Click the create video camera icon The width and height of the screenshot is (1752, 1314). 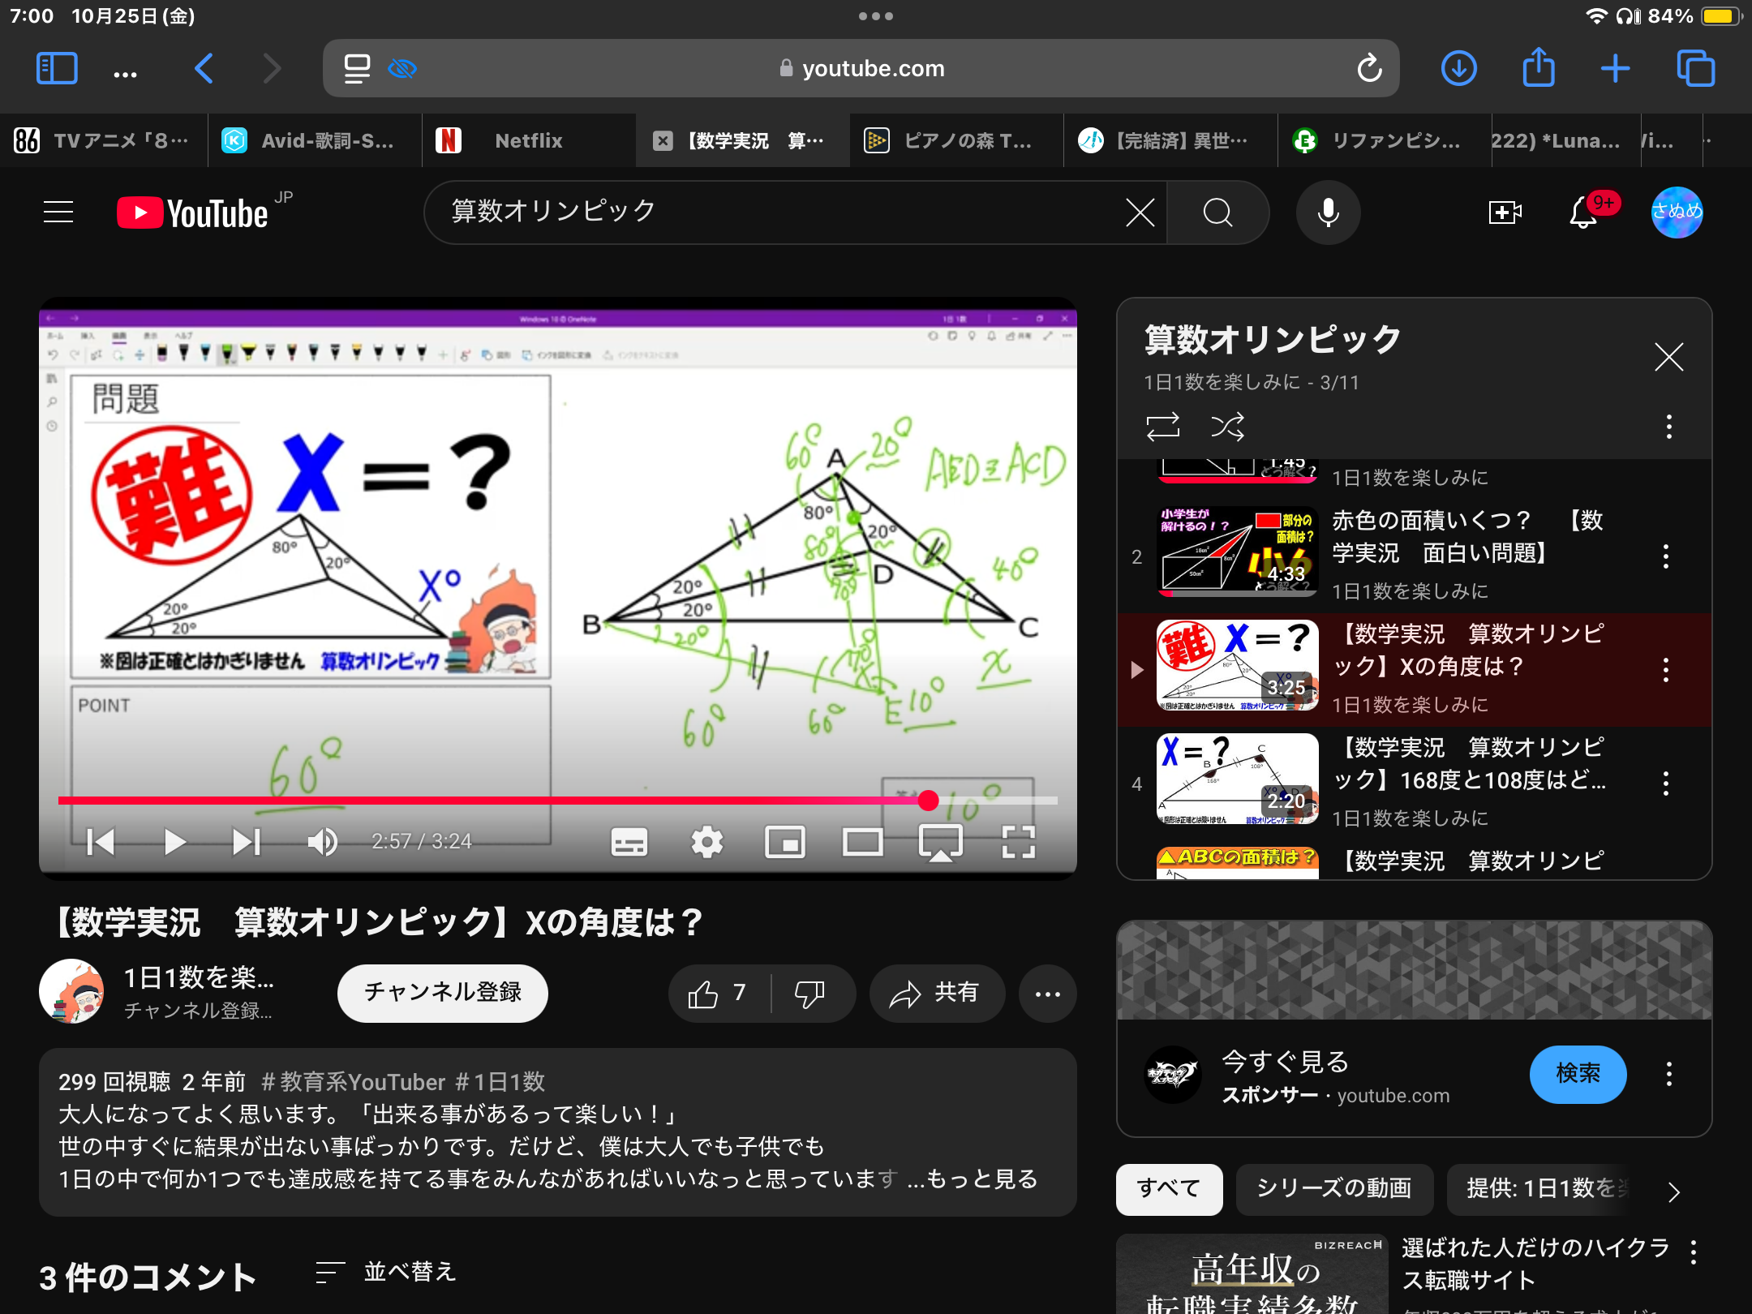[1505, 213]
